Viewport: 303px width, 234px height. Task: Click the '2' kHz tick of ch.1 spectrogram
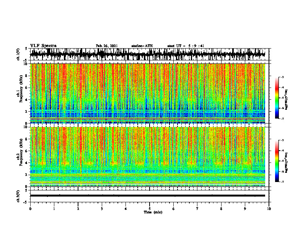coord(27,112)
